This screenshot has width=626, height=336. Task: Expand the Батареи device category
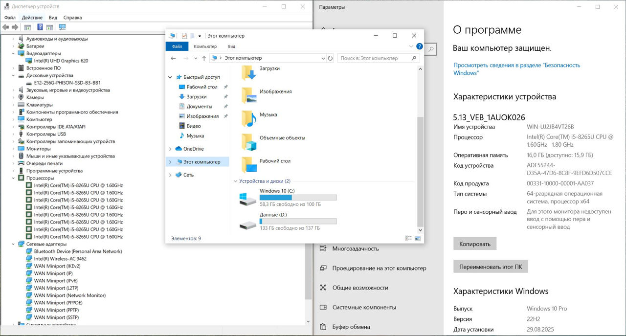(14, 46)
